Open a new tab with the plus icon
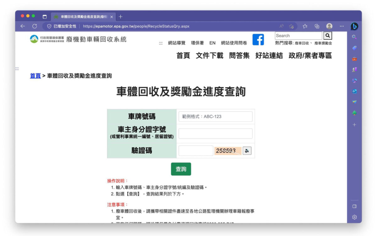This screenshot has height=236, width=377. coord(121,17)
